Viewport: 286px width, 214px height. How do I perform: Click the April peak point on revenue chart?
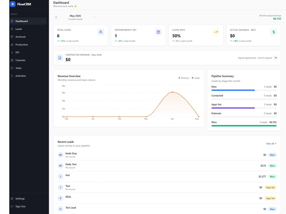pos(172,92)
